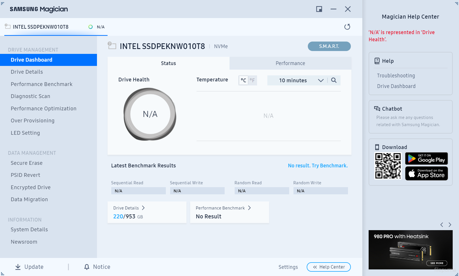This screenshot has height=276, width=459.
Task: Select Diagnostic Scan in sidebar
Action: tap(30, 96)
